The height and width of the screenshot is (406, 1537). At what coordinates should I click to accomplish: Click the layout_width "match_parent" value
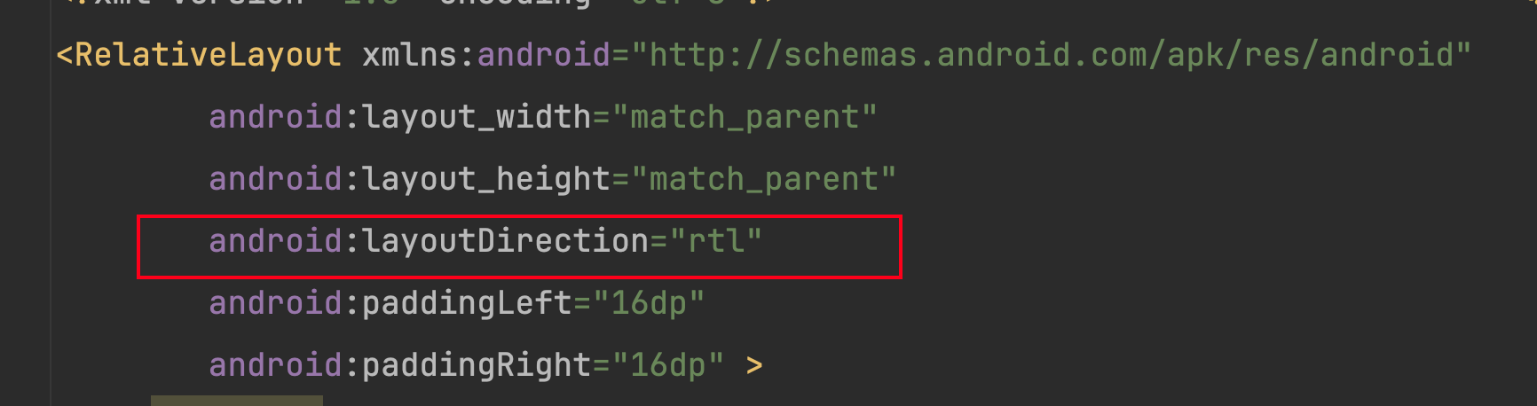click(x=745, y=117)
